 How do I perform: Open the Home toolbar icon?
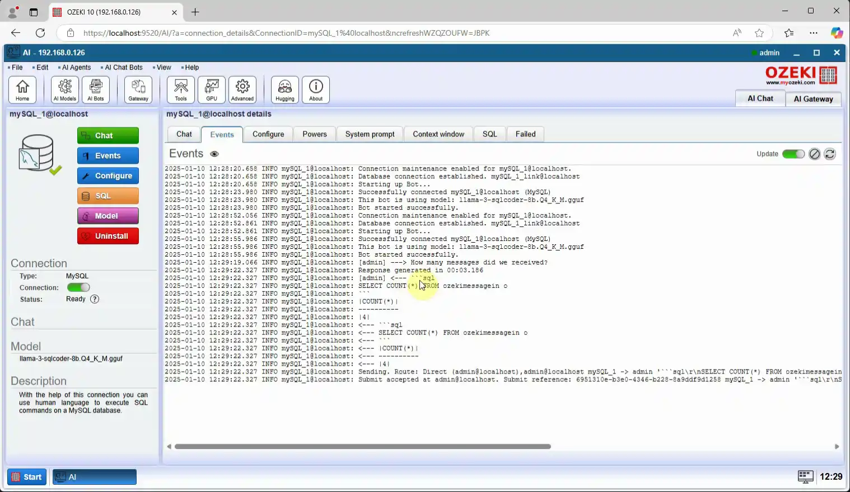pyautogui.click(x=22, y=89)
